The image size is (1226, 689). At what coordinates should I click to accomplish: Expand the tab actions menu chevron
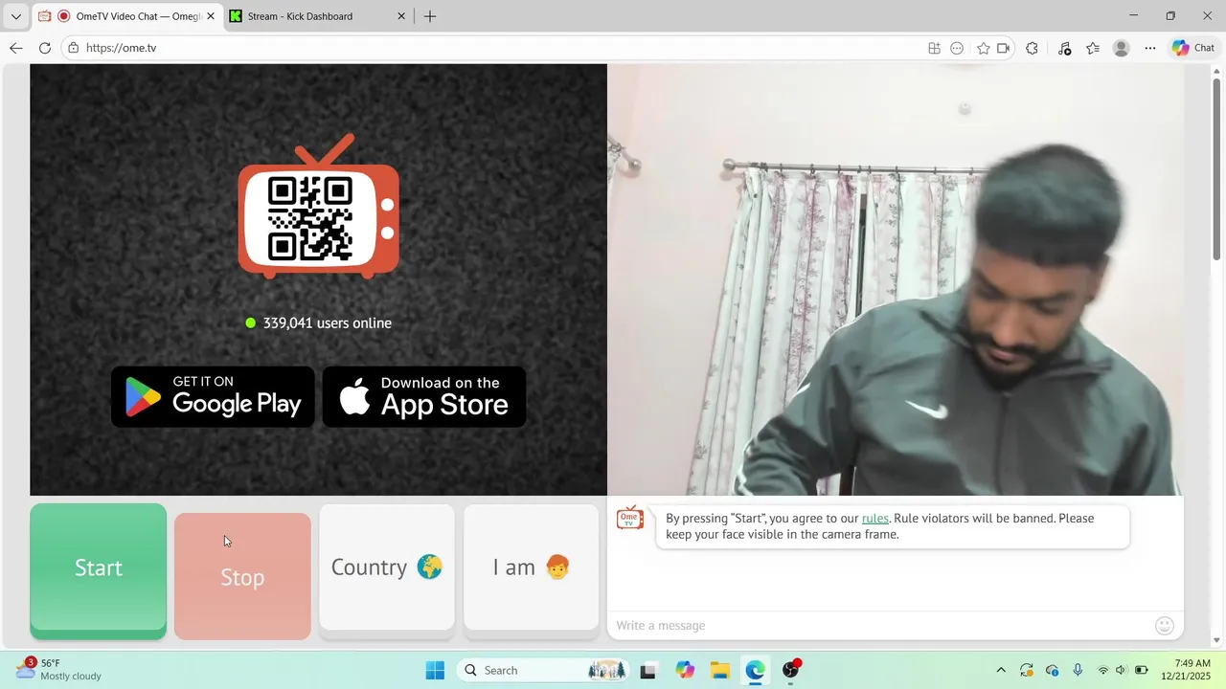pyautogui.click(x=15, y=16)
